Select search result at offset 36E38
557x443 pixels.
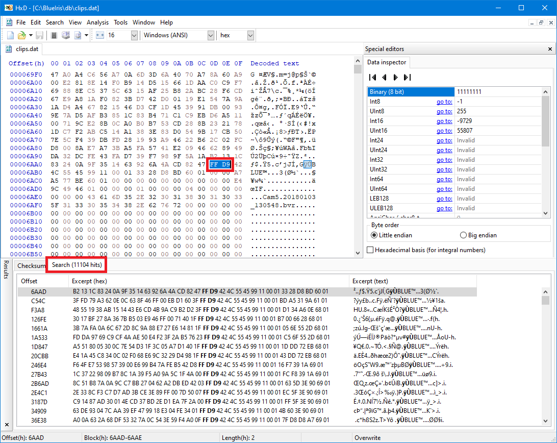247,420
